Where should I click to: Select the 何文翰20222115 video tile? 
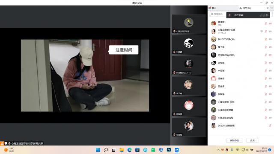point(189,65)
